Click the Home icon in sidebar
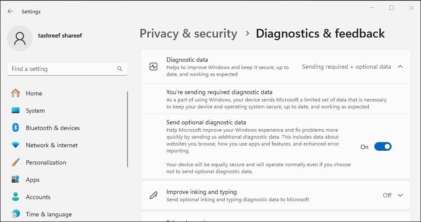 pos(16,93)
